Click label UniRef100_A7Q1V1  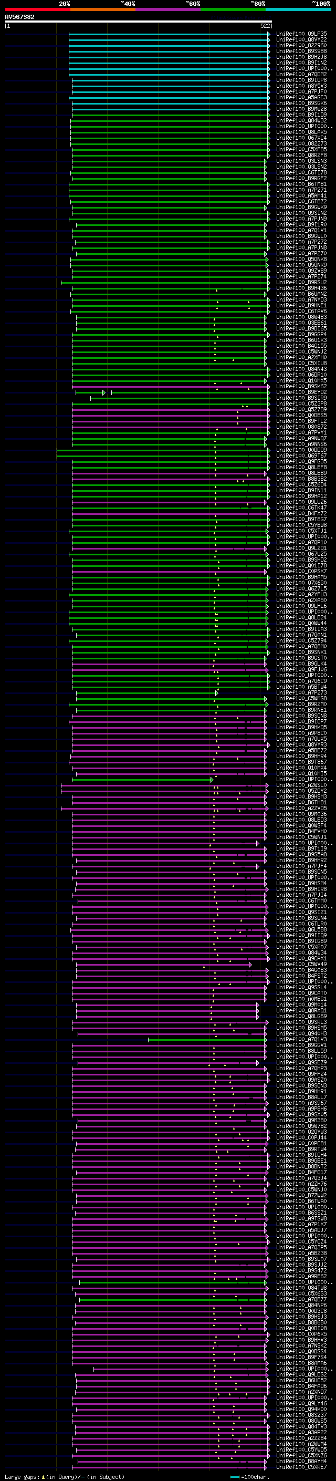coord(301,231)
